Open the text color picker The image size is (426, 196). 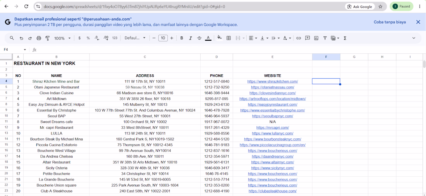[208, 38]
